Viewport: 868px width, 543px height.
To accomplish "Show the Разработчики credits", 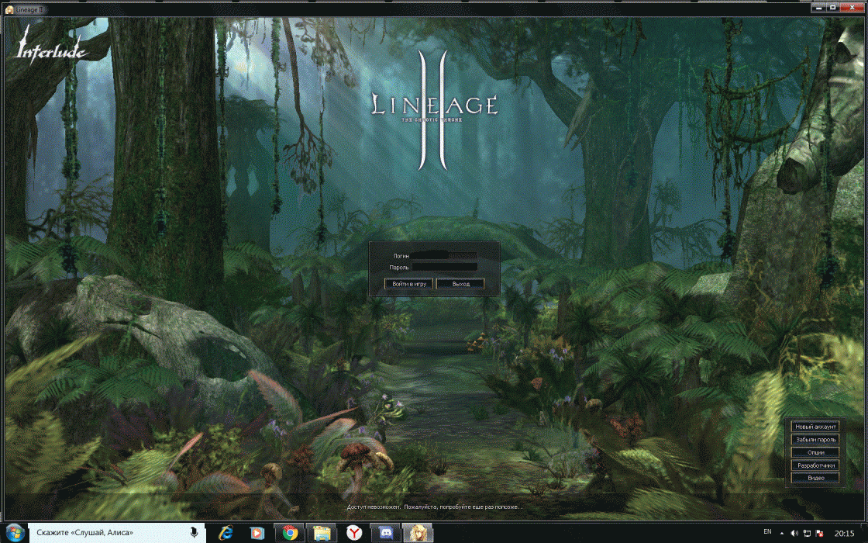I will pyautogui.click(x=815, y=465).
